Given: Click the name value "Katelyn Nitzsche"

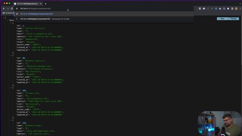Looking at the screenshot, I should [35, 28].
